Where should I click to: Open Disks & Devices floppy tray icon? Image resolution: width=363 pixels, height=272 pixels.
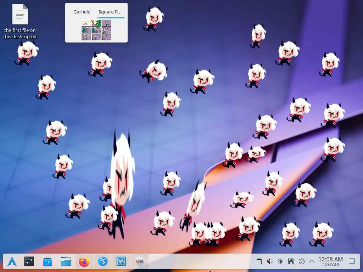pos(291,262)
